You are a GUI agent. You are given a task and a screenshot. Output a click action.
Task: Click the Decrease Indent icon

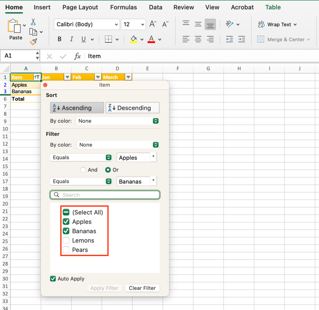point(230,39)
